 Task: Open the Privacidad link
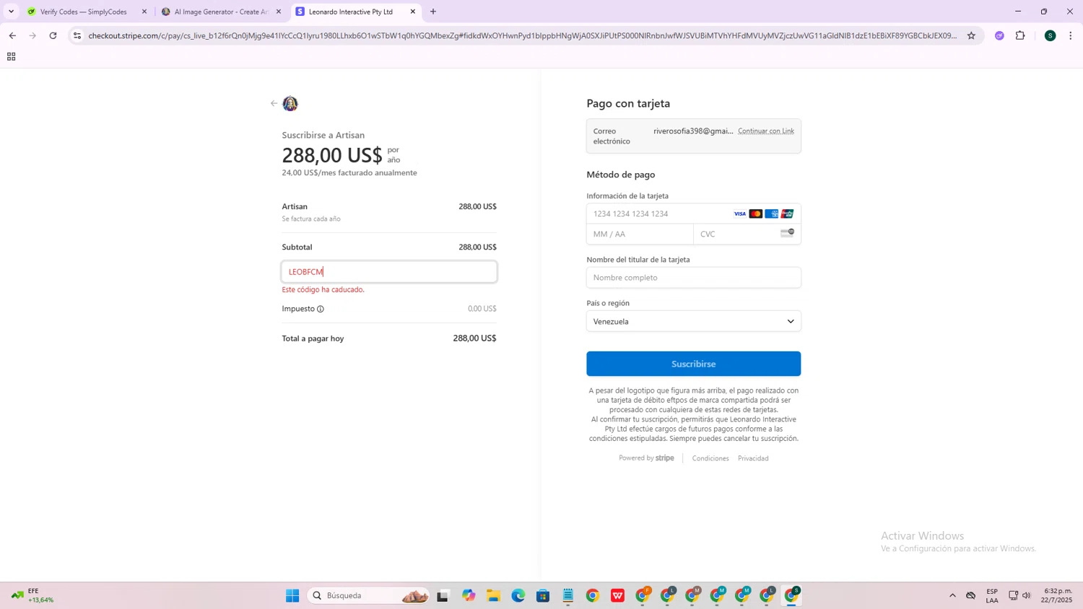point(753,458)
